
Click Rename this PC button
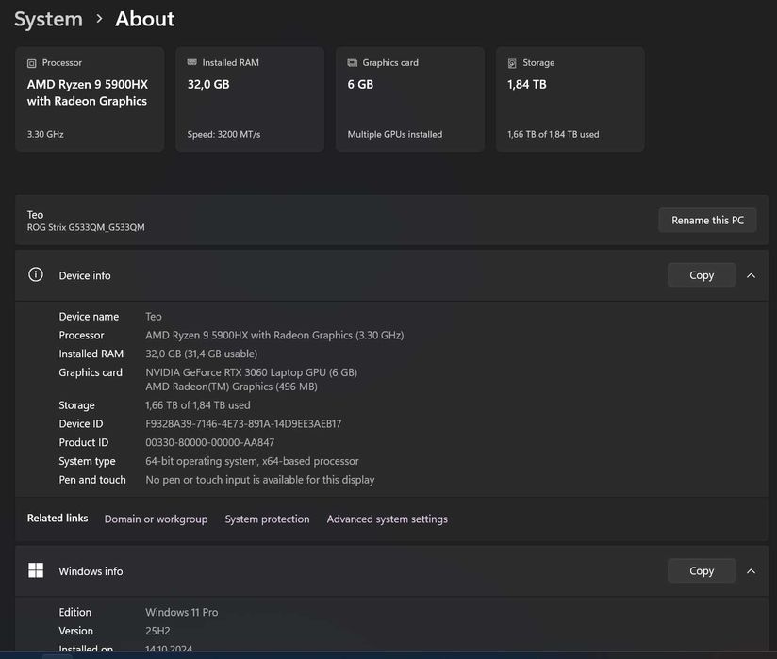point(707,220)
